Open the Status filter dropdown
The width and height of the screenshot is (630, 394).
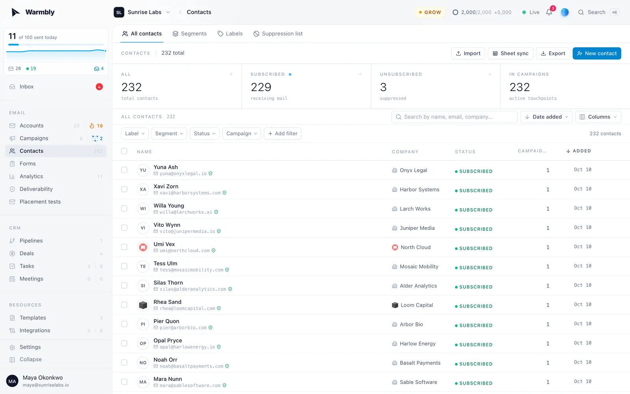(x=205, y=134)
